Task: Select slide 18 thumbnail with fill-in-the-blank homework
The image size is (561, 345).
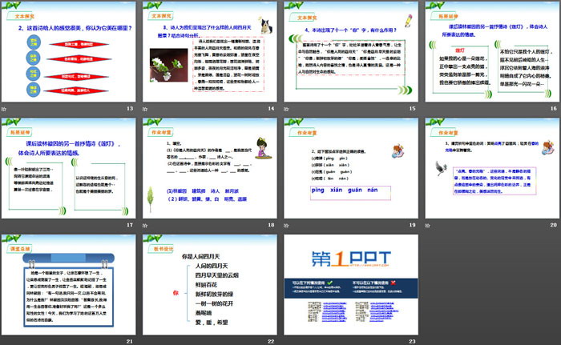Action: [x=210, y=168]
